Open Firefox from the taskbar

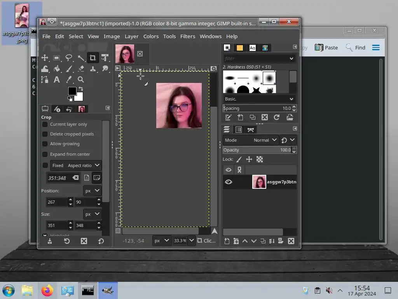[47, 290]
